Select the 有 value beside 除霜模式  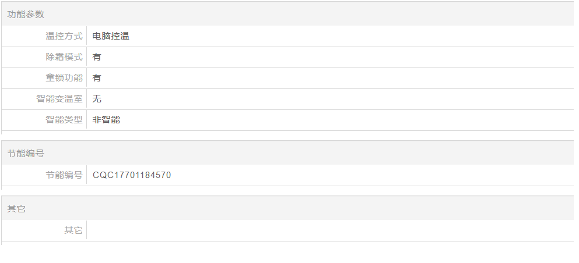(97, 56)
